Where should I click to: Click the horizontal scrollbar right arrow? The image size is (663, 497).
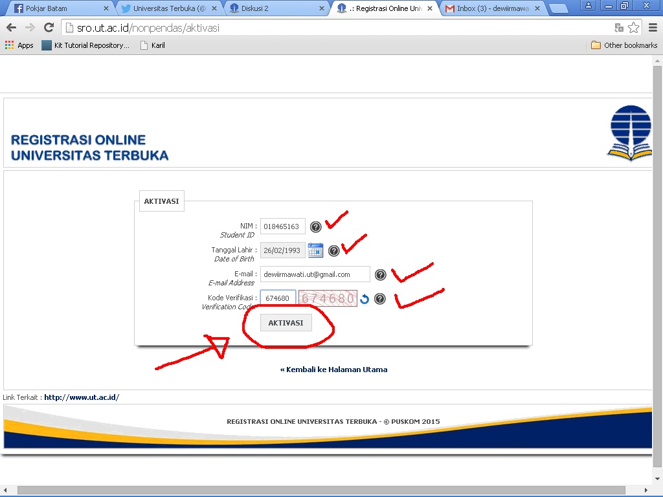646,491
